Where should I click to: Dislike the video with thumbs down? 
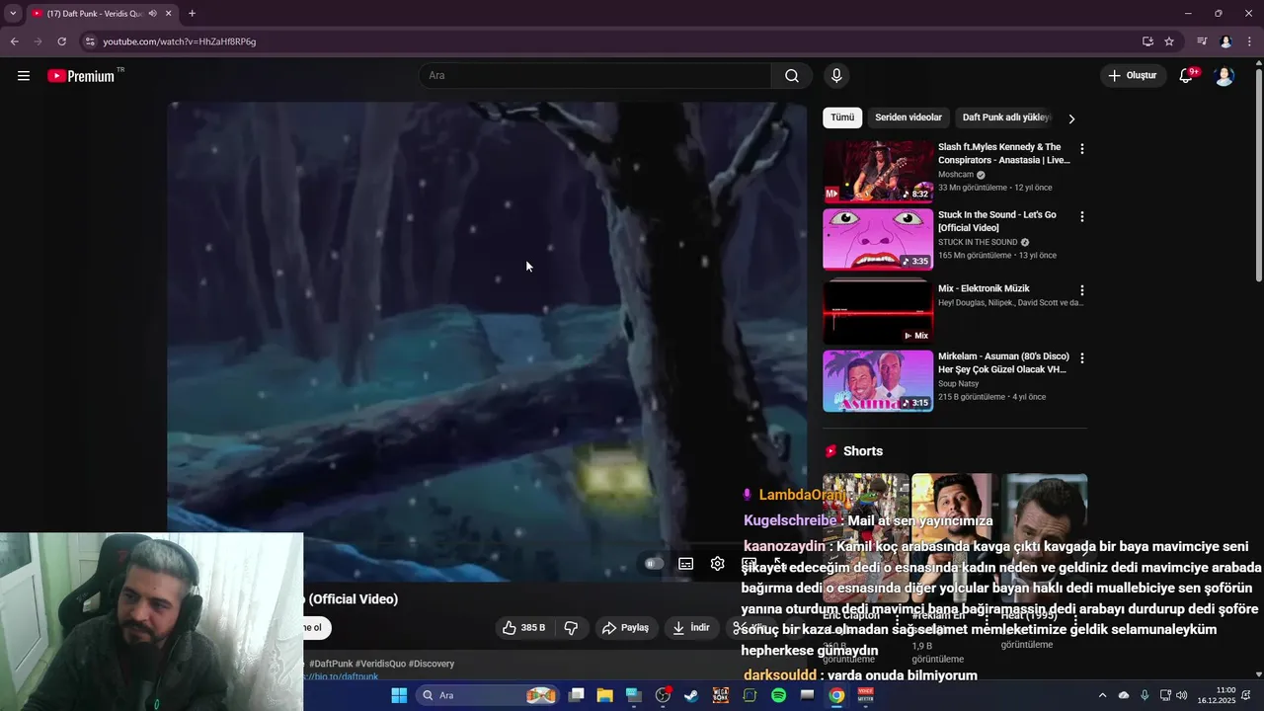tap(571, 628)
